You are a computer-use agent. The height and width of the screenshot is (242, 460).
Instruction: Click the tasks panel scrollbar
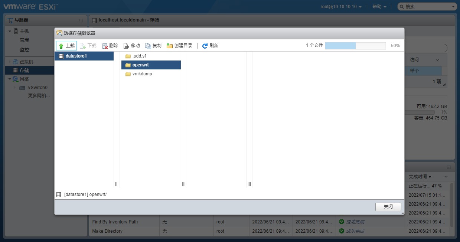[x=452, y=205]
